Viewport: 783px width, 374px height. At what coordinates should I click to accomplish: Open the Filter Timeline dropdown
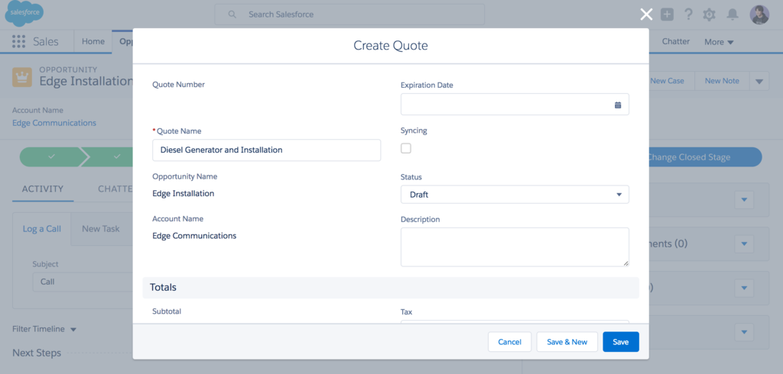(44, 329)
